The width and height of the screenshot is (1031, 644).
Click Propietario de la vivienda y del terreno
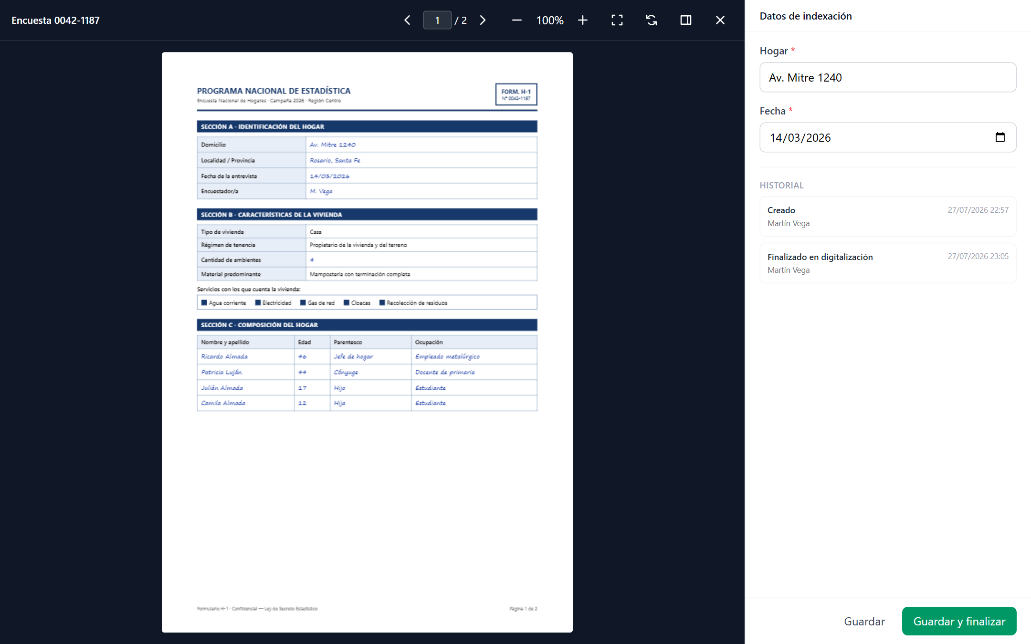point(358,245)
